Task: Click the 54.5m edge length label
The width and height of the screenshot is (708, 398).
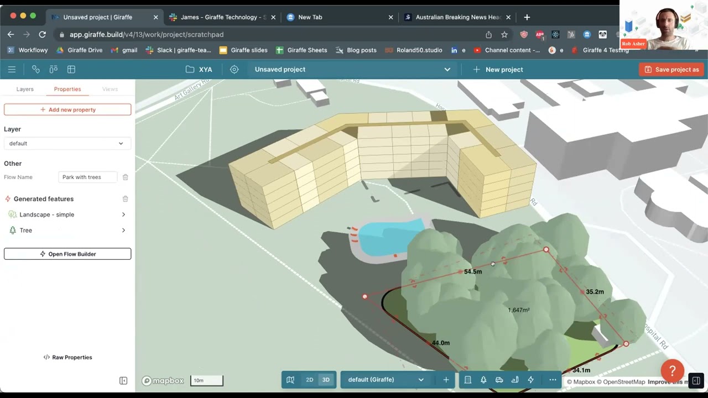Action: pos(473,271)
